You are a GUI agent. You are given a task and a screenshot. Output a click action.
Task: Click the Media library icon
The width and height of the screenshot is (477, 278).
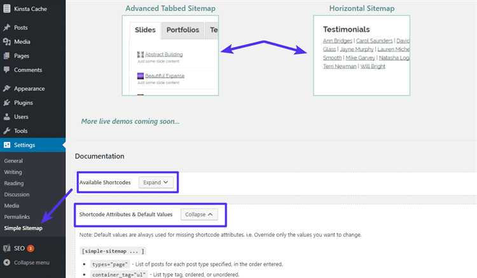coord(7,42)
